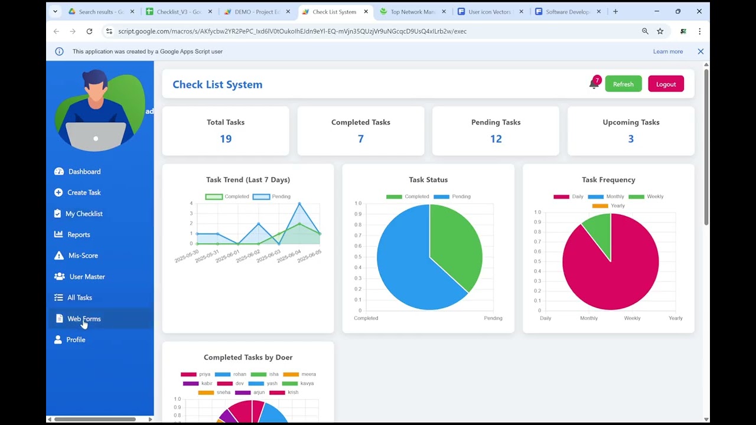The height and width of the screenshot is (425, 756).
Task: Toggle the kabir legend entry
Action: tap(197, 384)
